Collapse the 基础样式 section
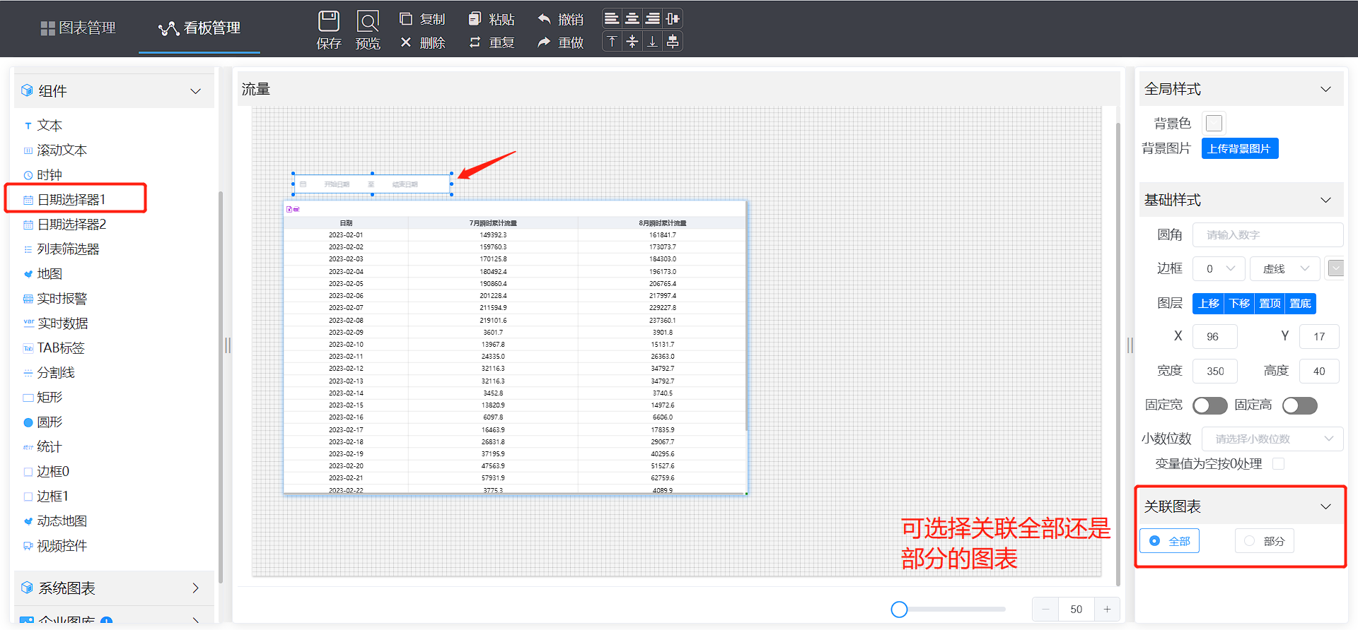The width and height of the screenshot is (1358, 630). 1325,200
